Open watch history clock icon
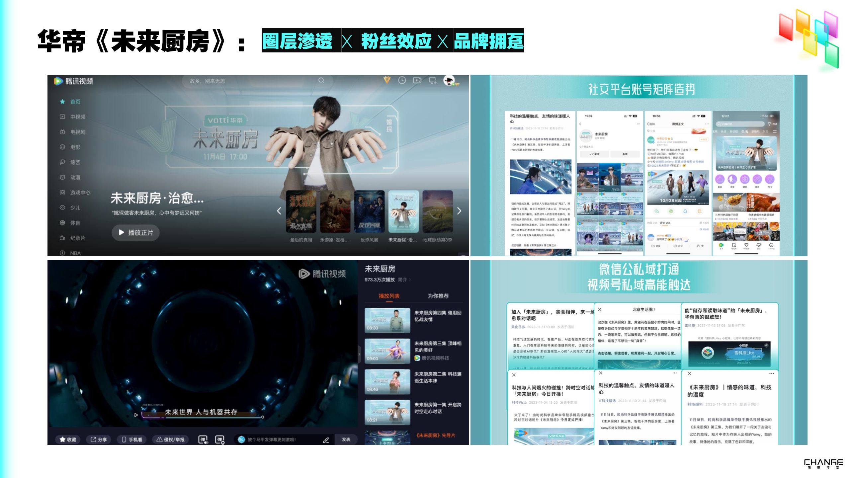 pos(402,80)
